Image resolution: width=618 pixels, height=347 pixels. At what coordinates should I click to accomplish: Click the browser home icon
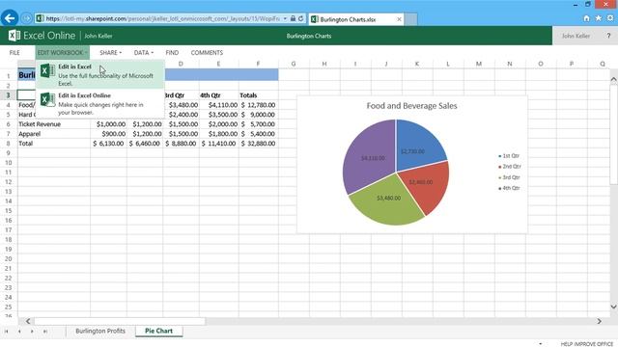point(586,18)
